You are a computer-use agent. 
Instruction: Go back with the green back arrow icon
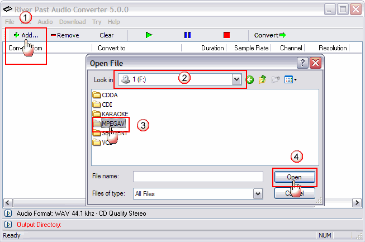[x=250, y=80]
